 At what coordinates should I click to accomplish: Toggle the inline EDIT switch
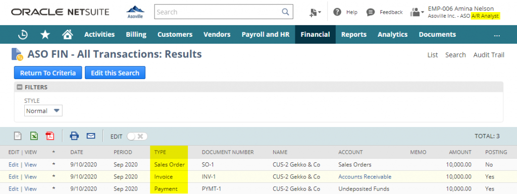(x=137, y=137)
